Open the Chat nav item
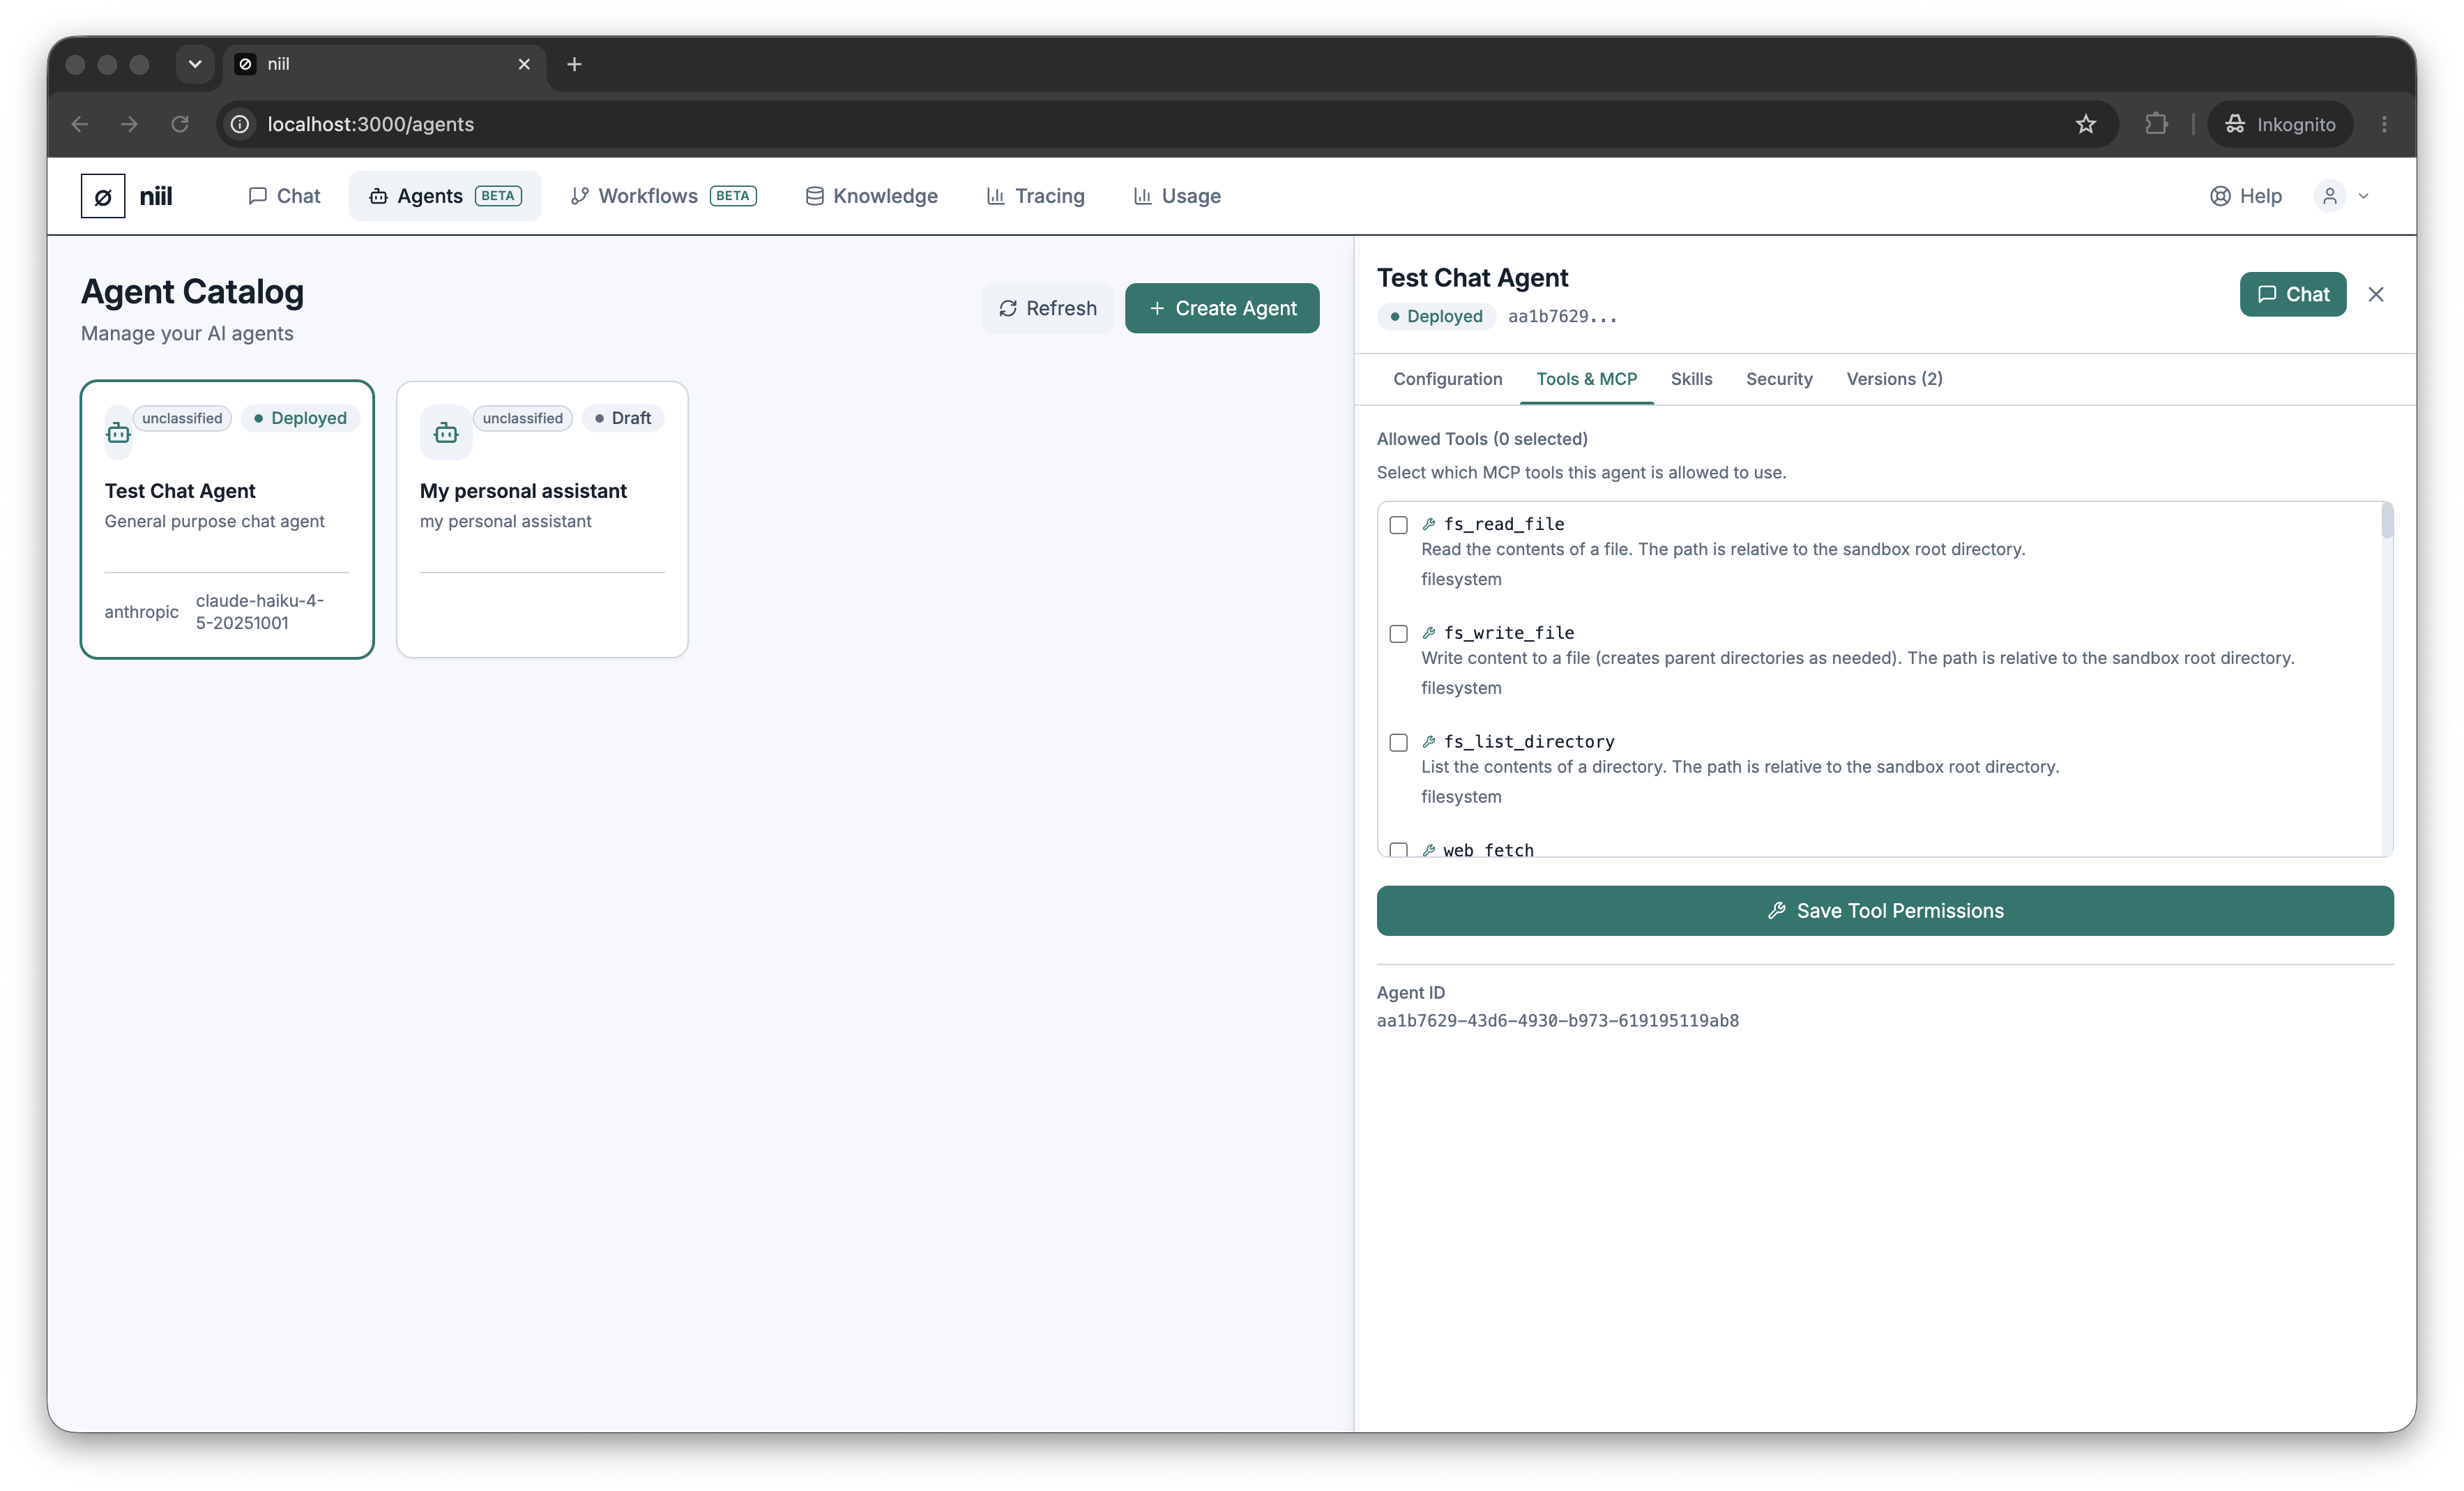The height and width of the screenshot is (1491, 2464). click(284, 196)
